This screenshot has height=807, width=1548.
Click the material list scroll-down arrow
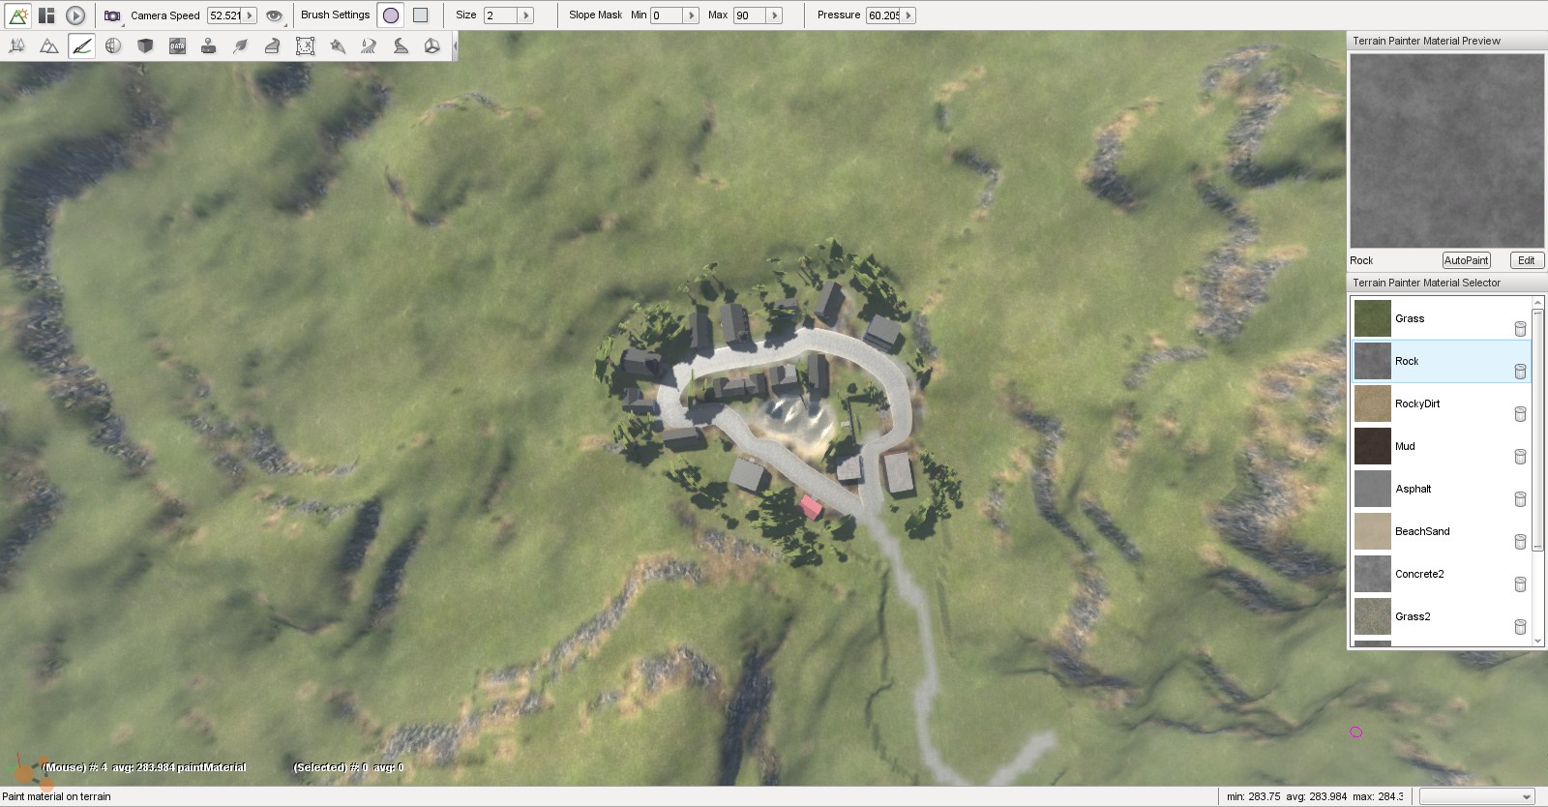pos(1537,641)
